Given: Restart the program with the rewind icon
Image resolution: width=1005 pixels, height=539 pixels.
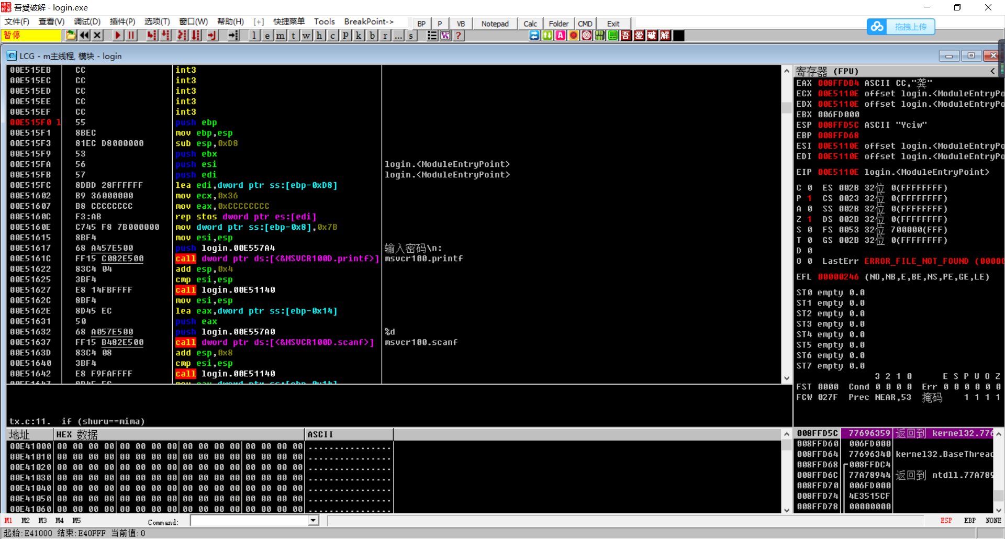Looking at the screenshot, I should click(x=84, y=36).
